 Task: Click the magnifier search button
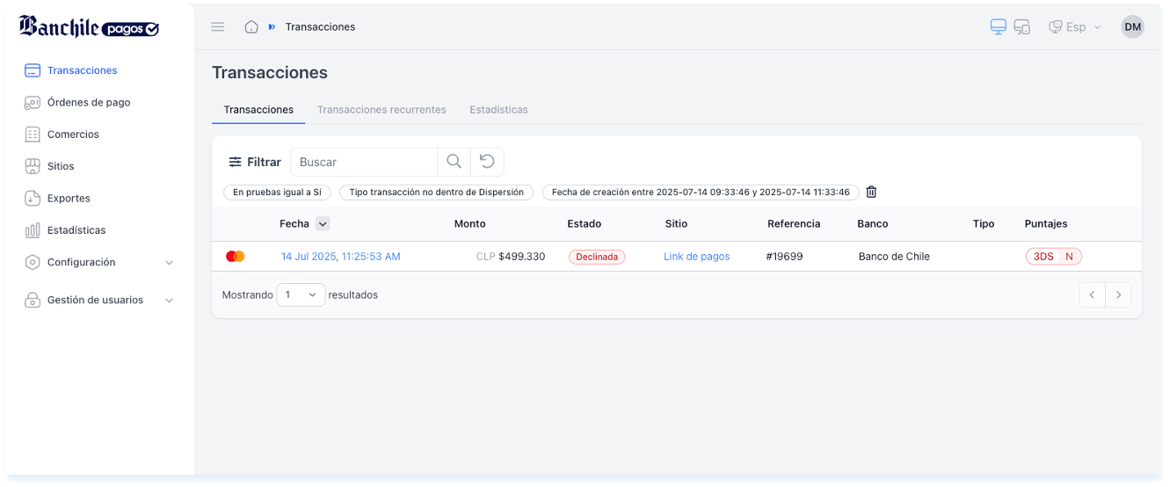click(454, 162)
